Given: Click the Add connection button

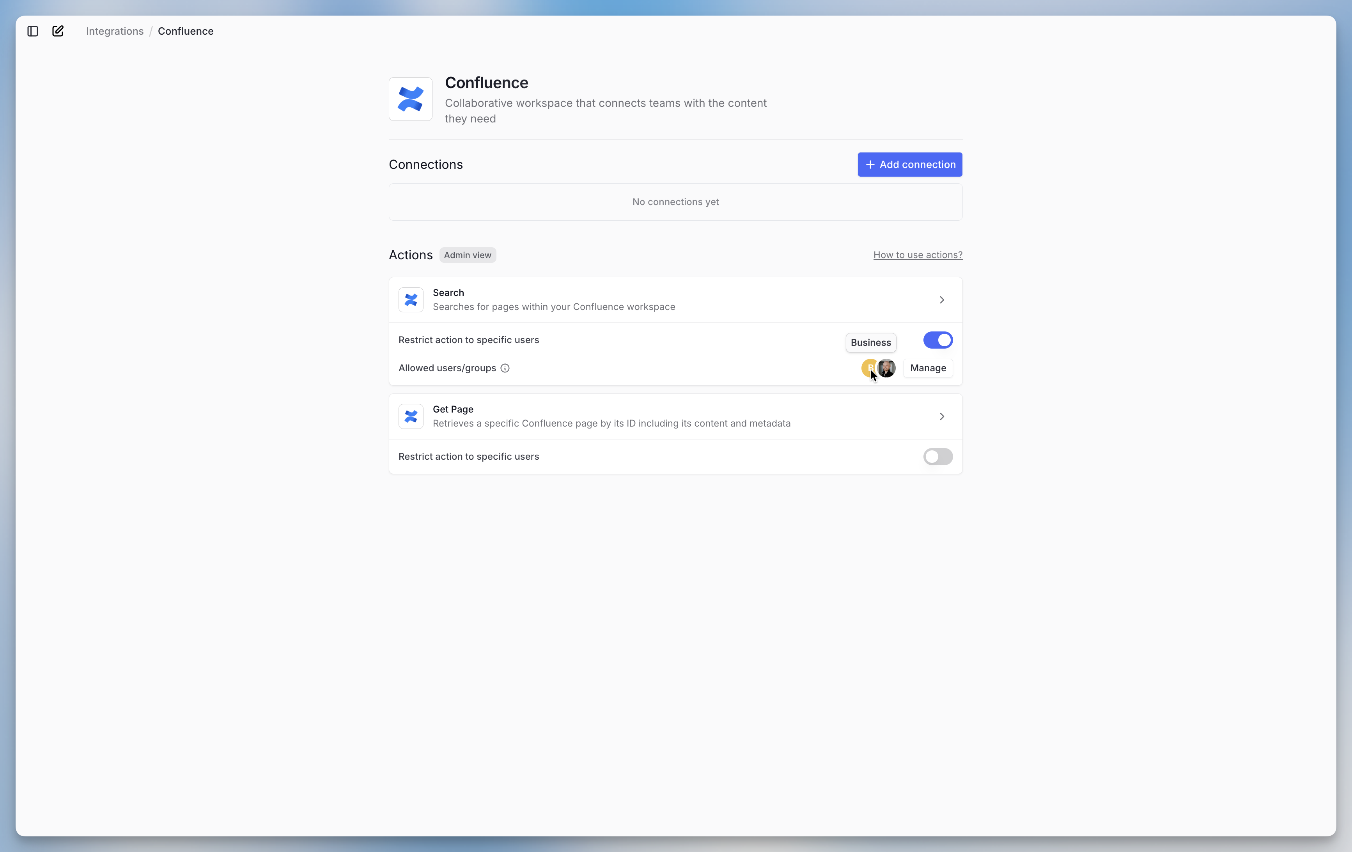Looking at the screenshot, I should (909, 165).
